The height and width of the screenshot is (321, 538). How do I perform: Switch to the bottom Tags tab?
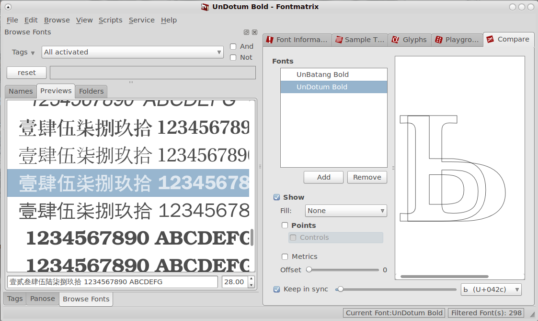coord(15,299)
